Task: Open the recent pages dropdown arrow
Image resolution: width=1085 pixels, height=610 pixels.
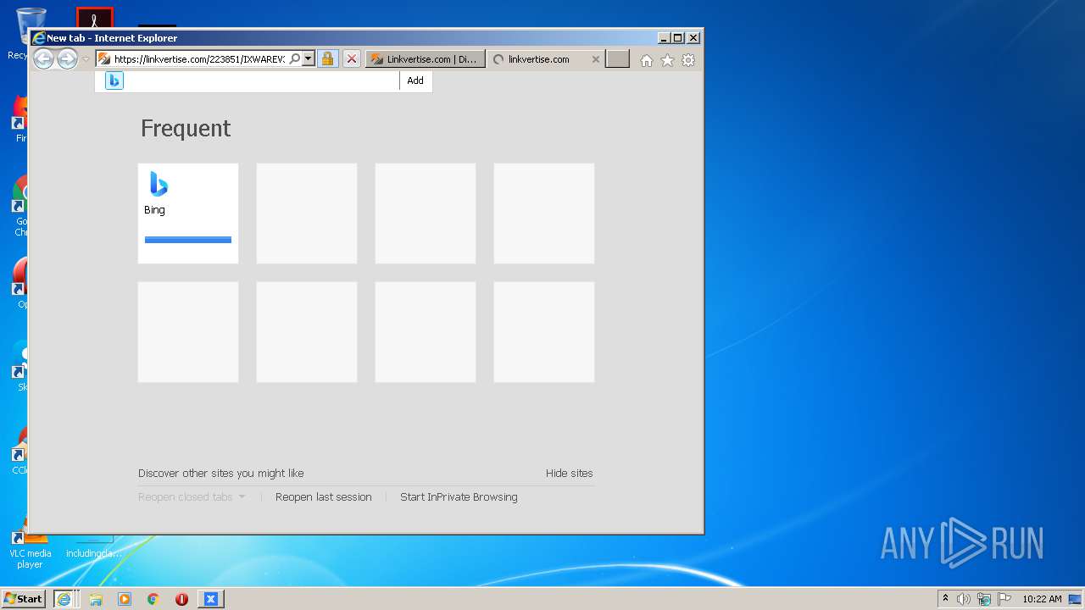Action: (86, 59)
